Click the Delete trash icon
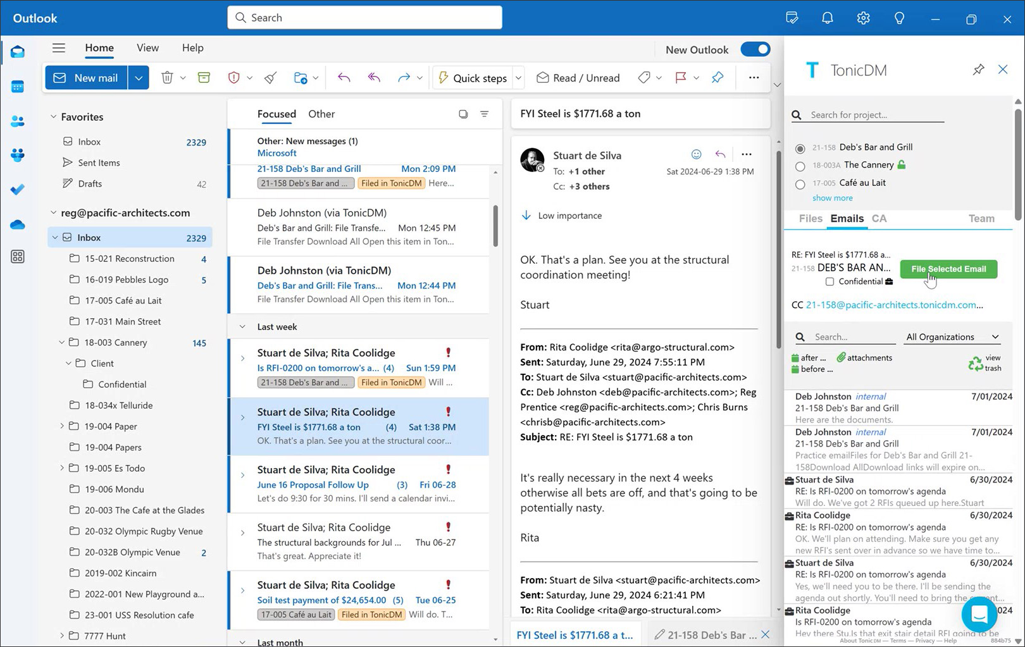 (167, 78)
